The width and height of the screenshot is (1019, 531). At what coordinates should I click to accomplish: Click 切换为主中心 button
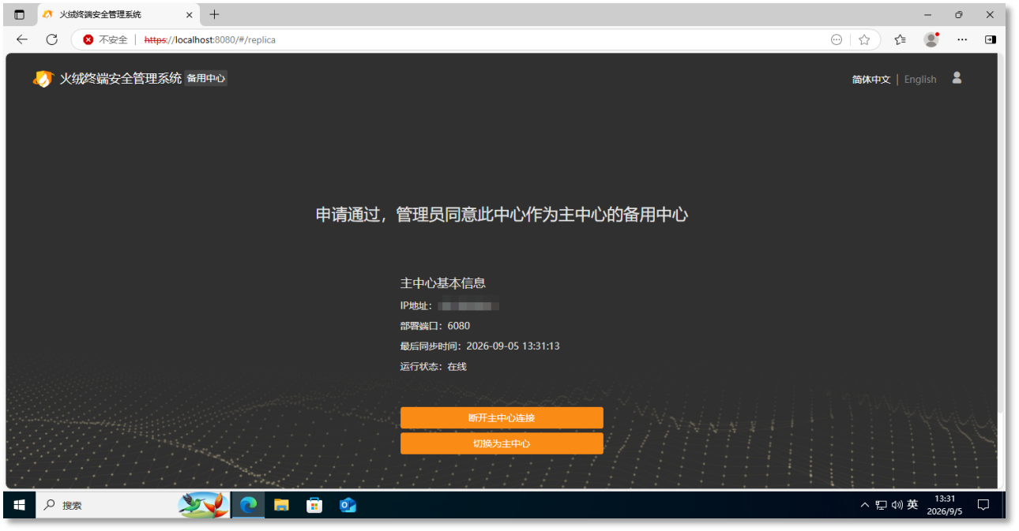(502, 443)
